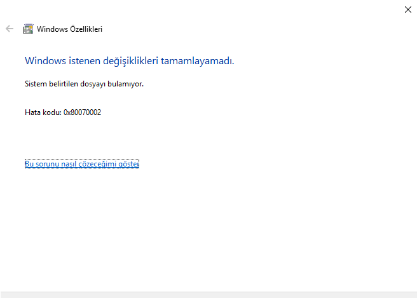Click the gray footer bar at bottom

click(x=208, y=295)
